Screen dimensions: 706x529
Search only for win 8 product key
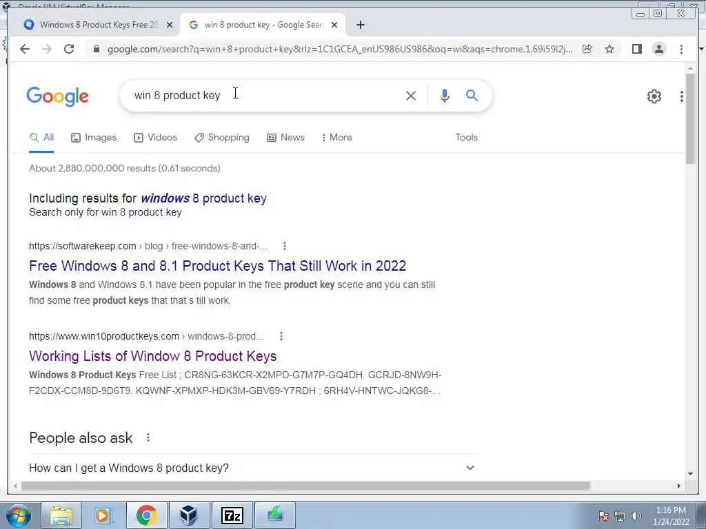tap(141, 212)
